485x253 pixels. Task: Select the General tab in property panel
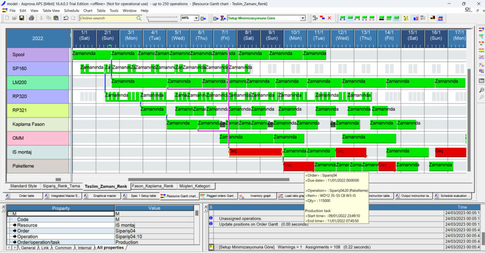point(28,248)
